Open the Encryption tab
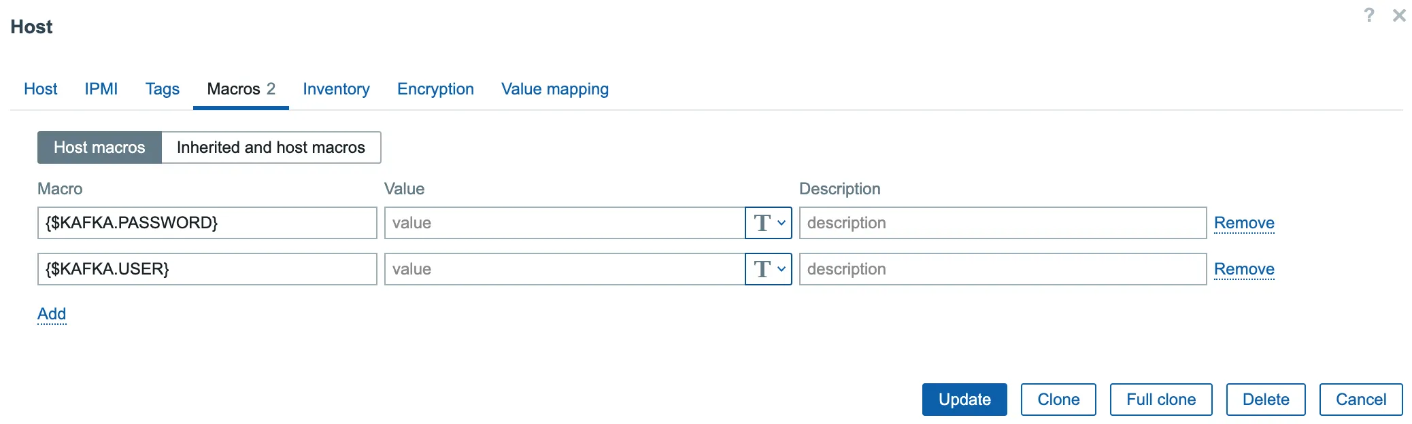 435,89
